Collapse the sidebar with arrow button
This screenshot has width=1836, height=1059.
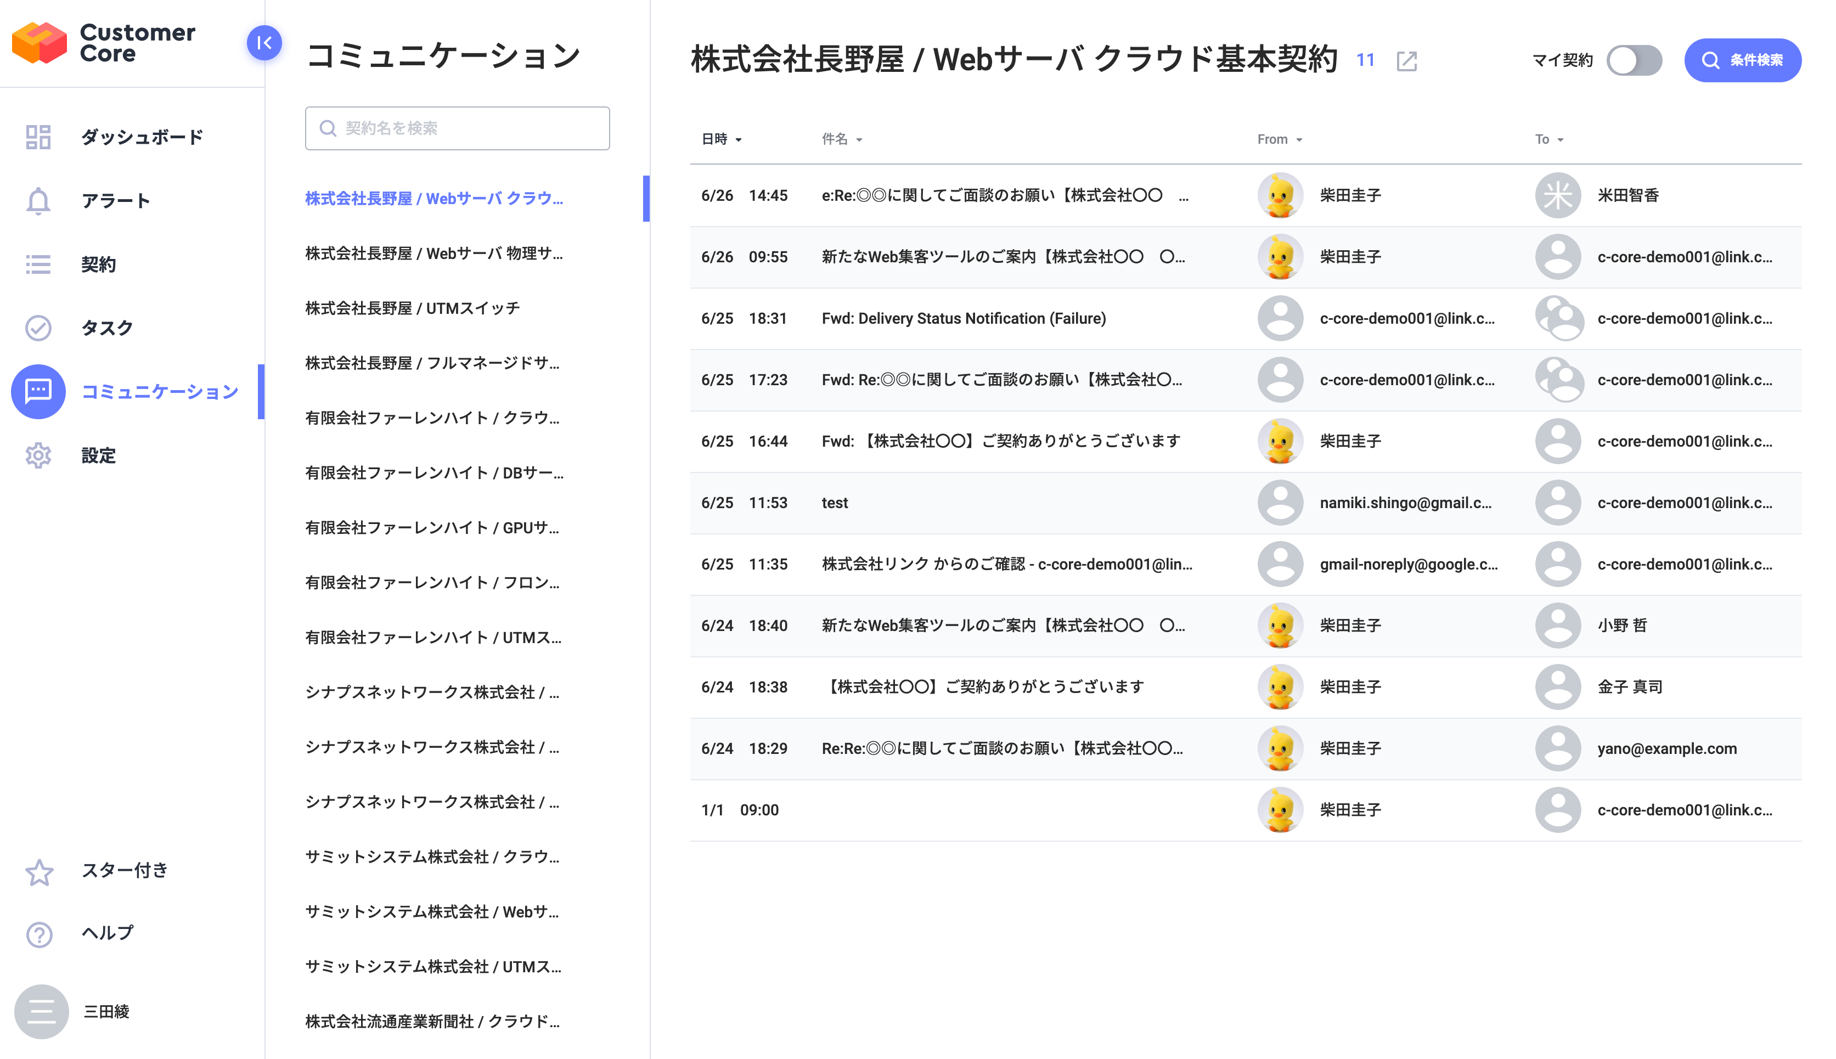(x=264, y=43)
